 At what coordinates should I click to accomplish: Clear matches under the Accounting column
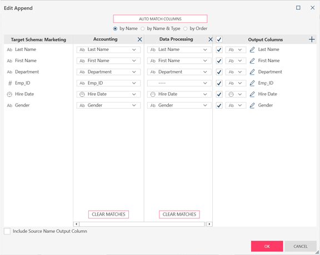click(108, 215)
